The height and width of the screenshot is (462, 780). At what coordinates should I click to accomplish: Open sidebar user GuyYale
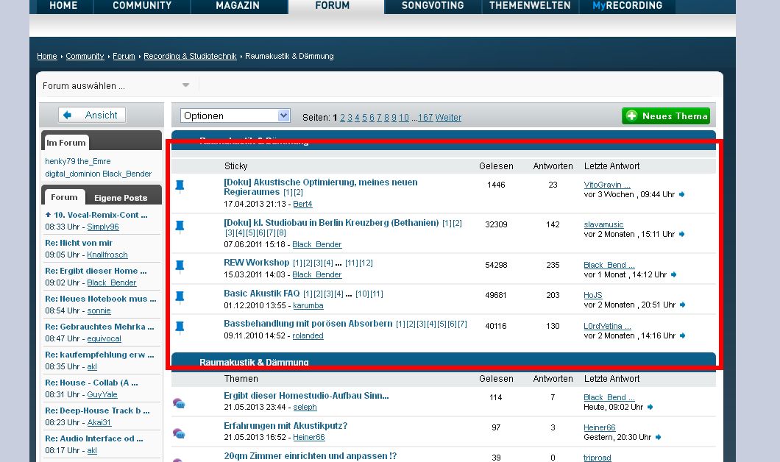coord(102,395)
